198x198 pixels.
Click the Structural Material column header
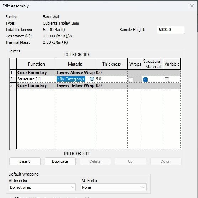152,64
